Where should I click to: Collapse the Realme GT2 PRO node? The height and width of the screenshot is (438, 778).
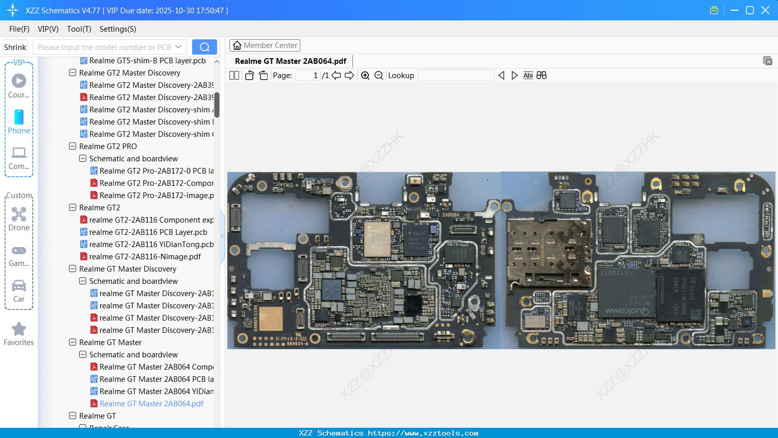(73, 147)
